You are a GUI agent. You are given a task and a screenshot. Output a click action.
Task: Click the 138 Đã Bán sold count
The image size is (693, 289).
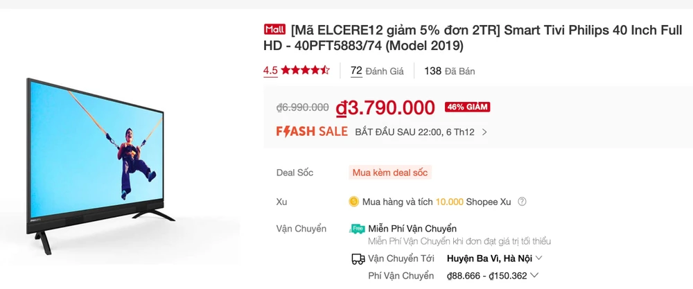click(x=449, y=71)
